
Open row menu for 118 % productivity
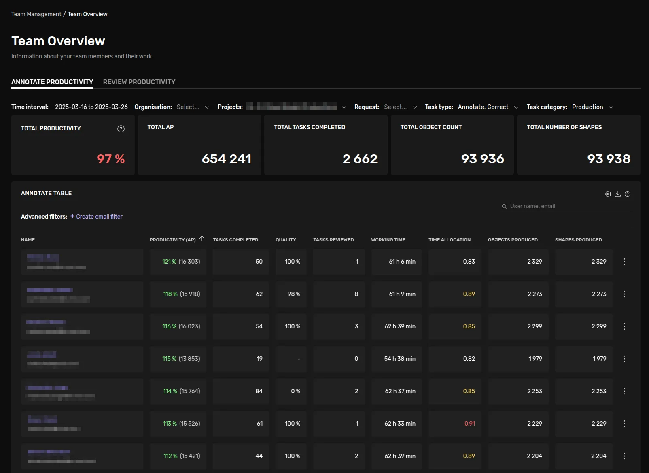click(624, 294)
